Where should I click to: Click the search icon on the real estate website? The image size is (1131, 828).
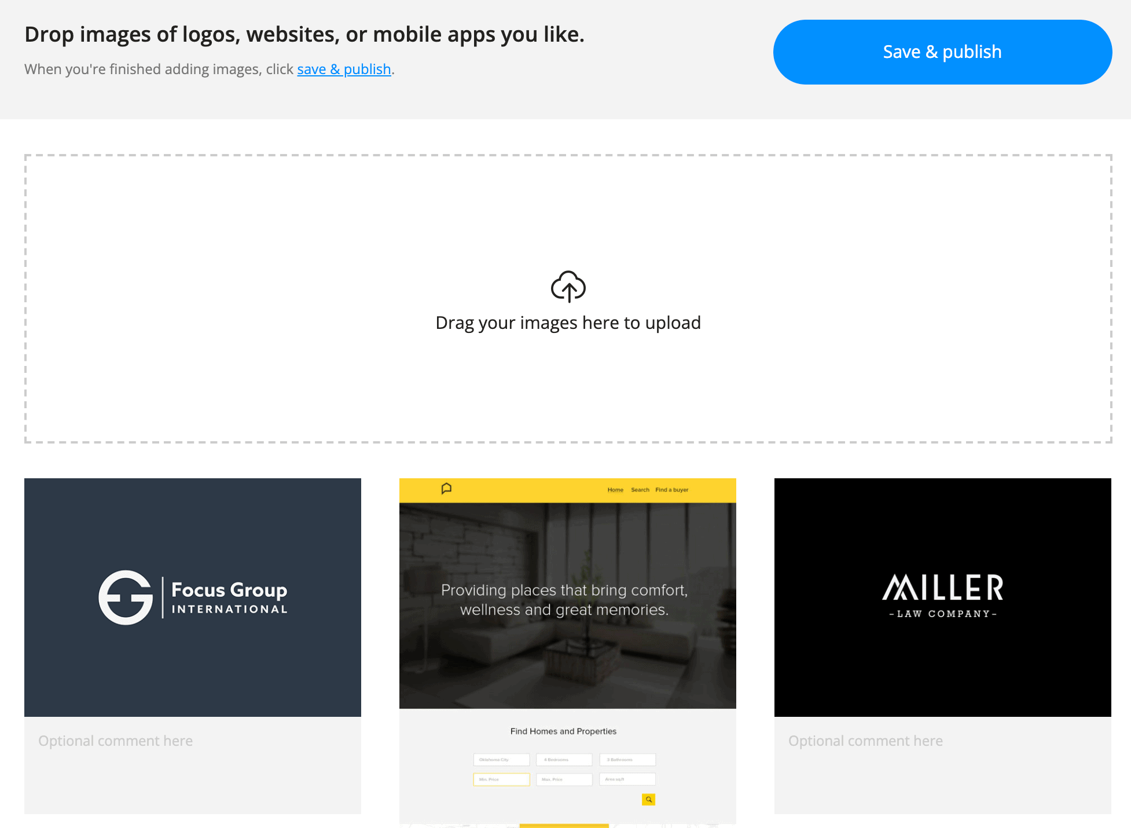point(649,799)
